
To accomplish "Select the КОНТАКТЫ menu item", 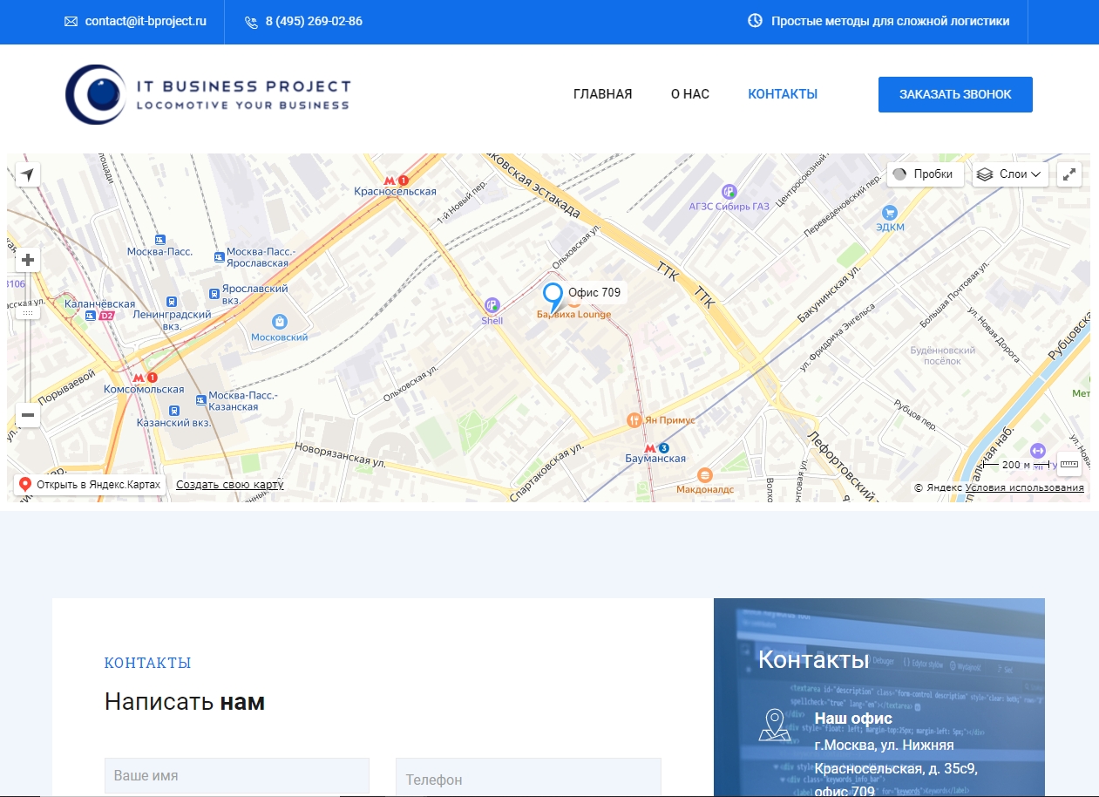I will (x=783, y=94).
